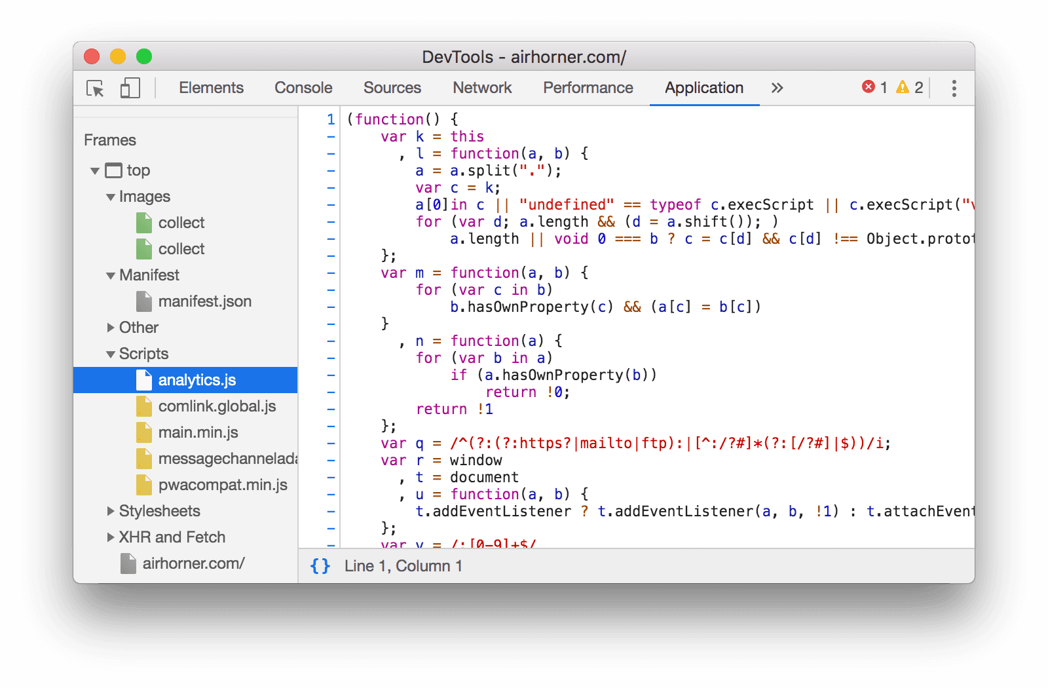Screen dimensions: 1048x688
Task: Open the DevTools three-dot customize menu
Action: tap(954, 88)
